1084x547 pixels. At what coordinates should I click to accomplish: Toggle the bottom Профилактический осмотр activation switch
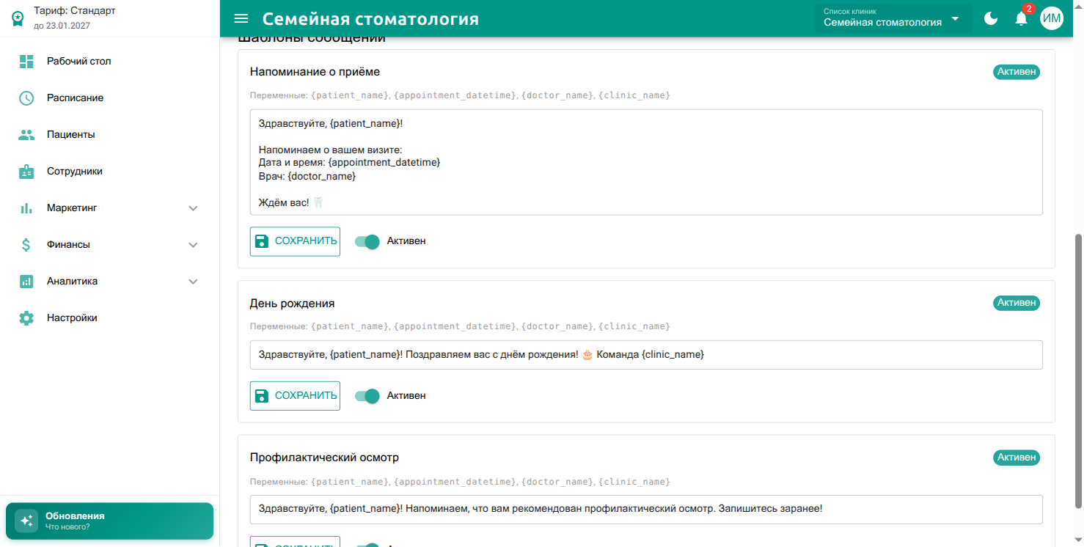coord(366,546)
